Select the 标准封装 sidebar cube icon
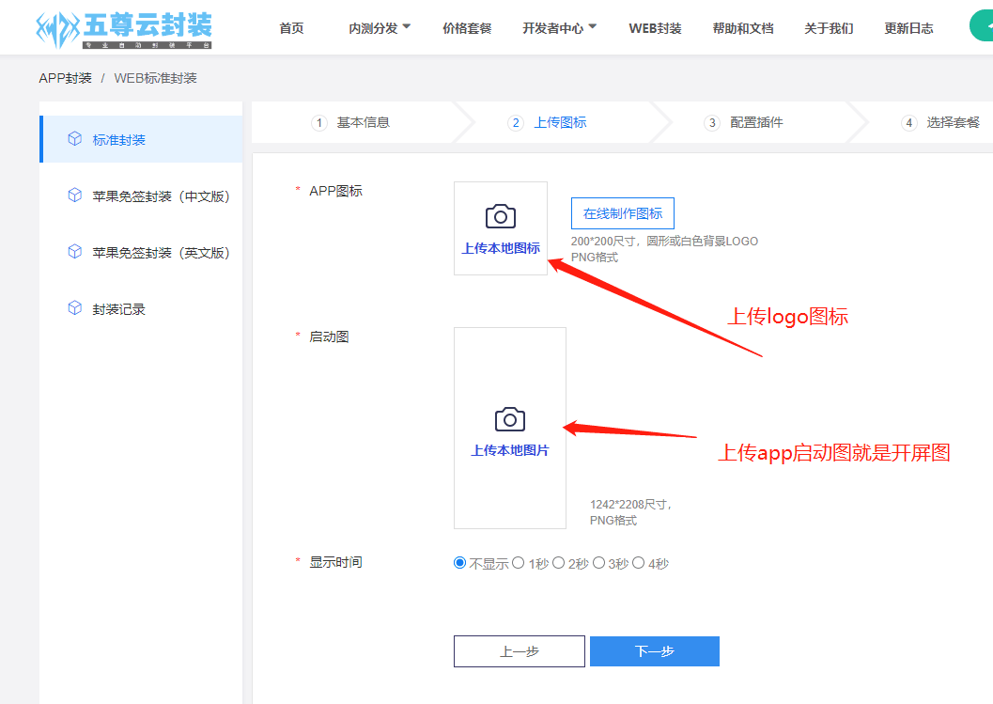Screen dimensions: 993x704 click(75, 138)
